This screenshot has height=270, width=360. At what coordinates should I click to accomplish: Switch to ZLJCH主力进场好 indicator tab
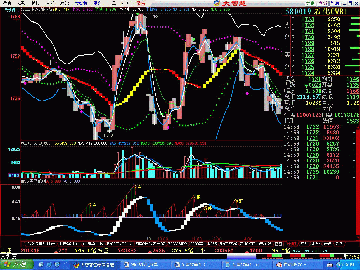pyautogui.click(x=256, y=244)
